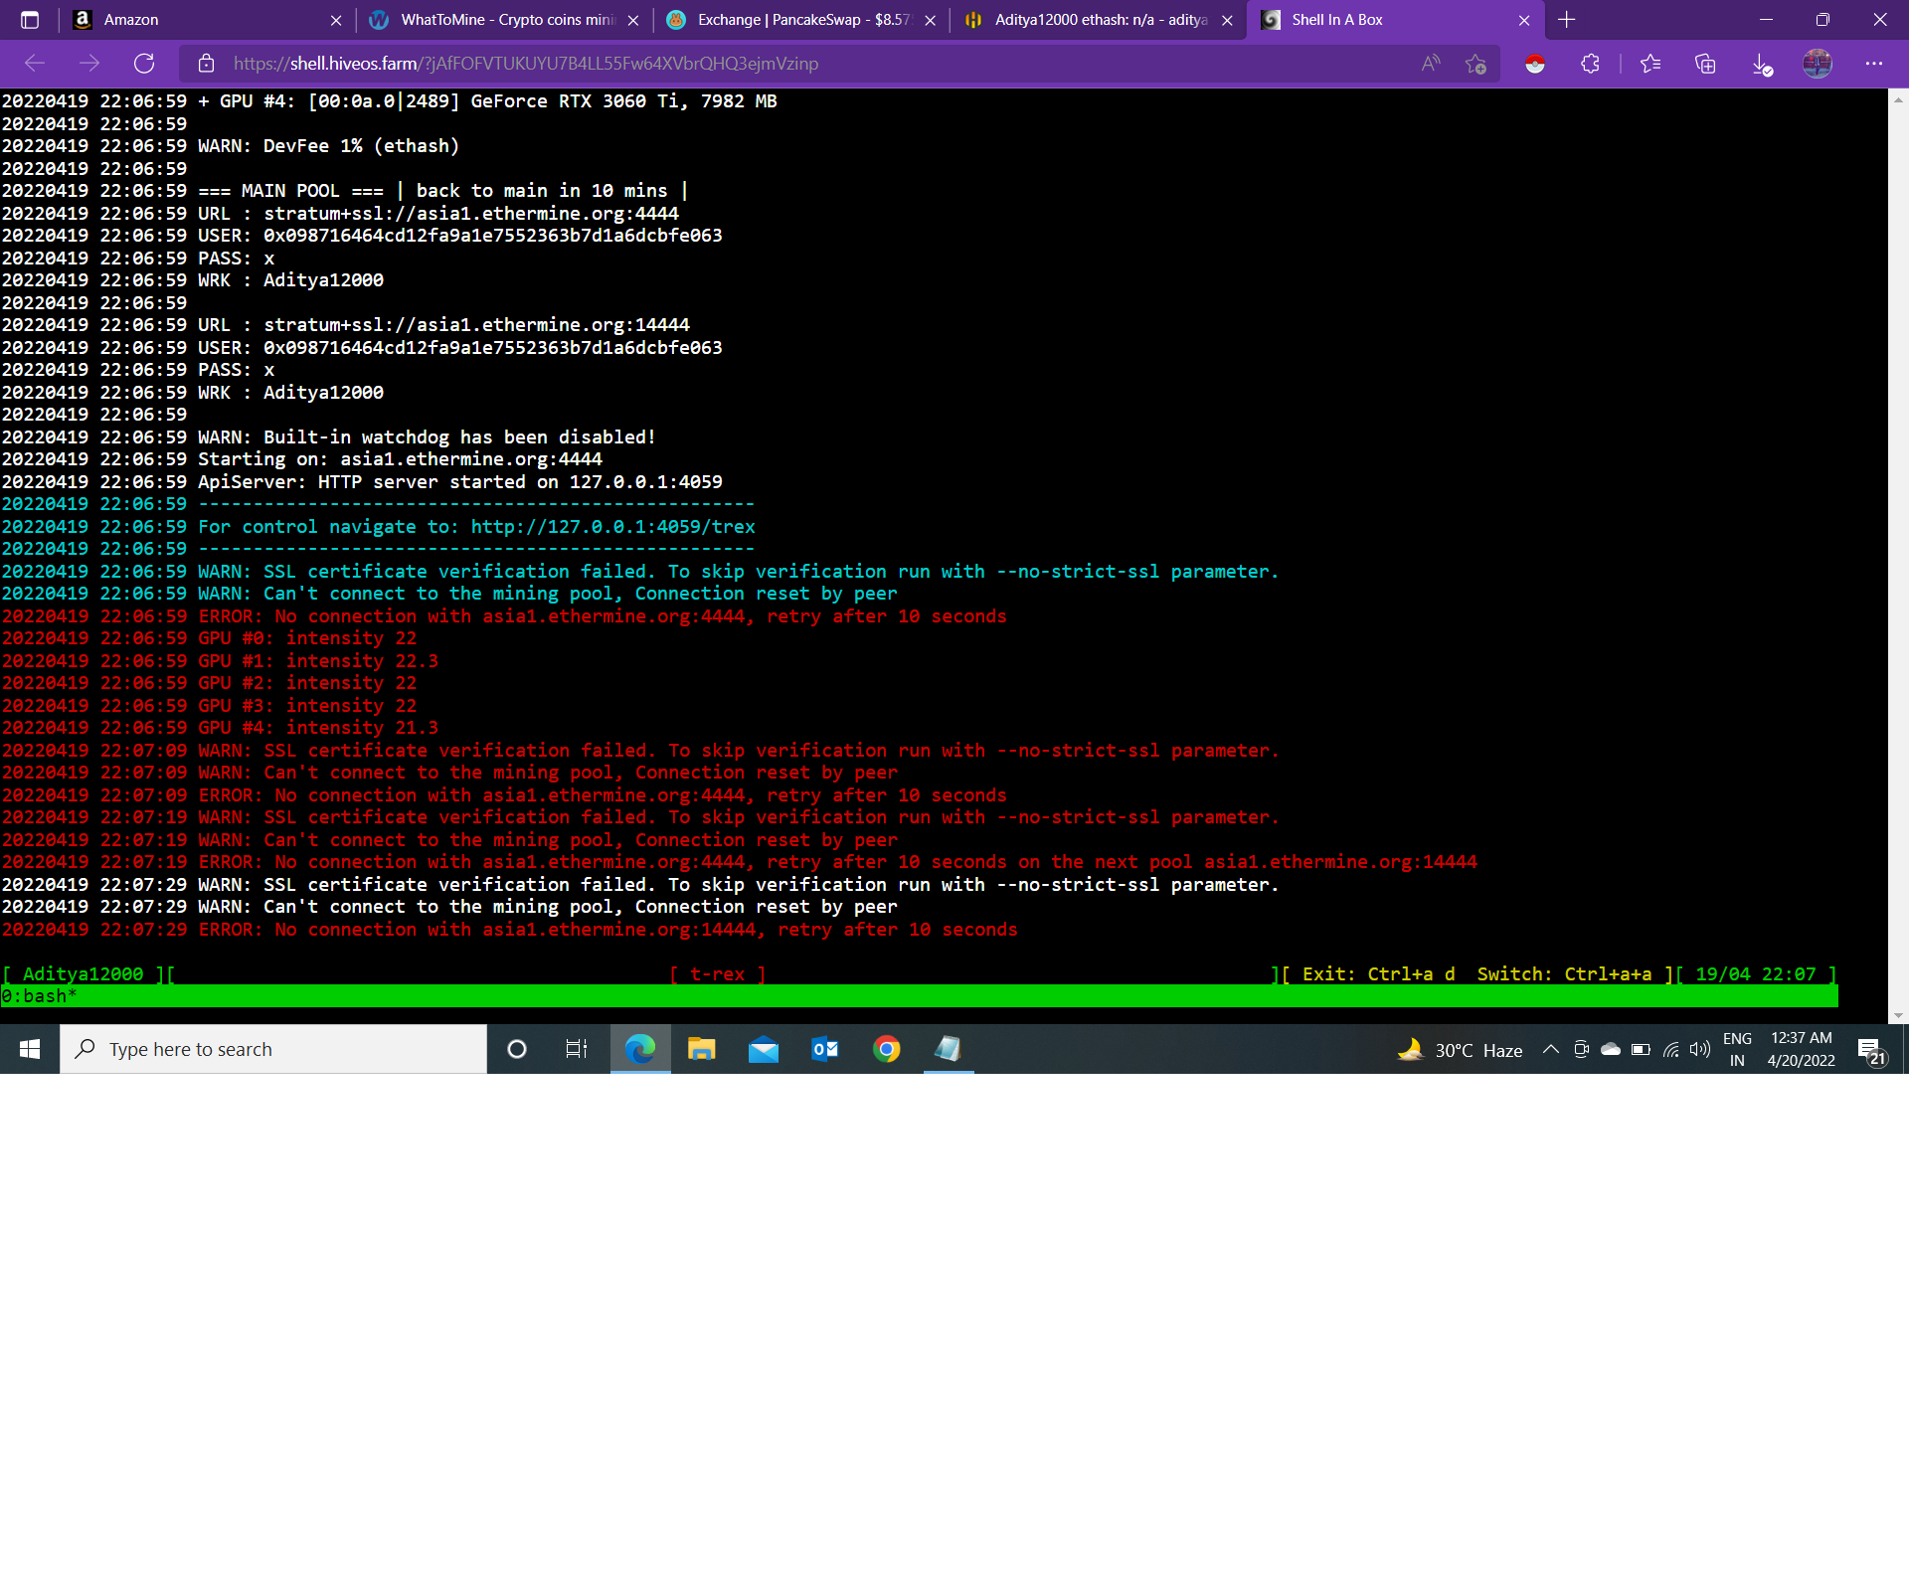Open the Extensions puzzle piece icon
1909x1569 pixels.
pos(1589,63)
